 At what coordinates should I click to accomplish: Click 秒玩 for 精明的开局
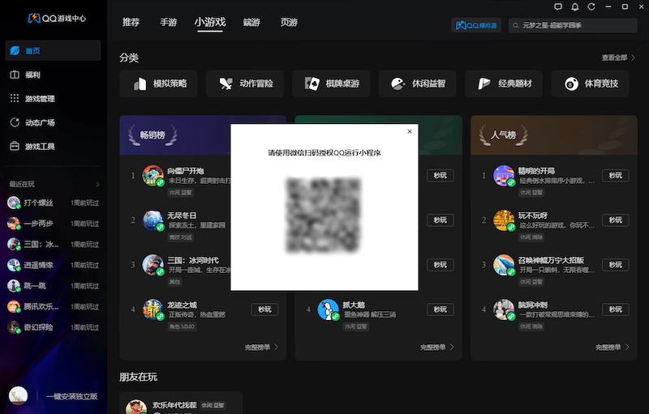pyautogui.click(x=616, y=175)
